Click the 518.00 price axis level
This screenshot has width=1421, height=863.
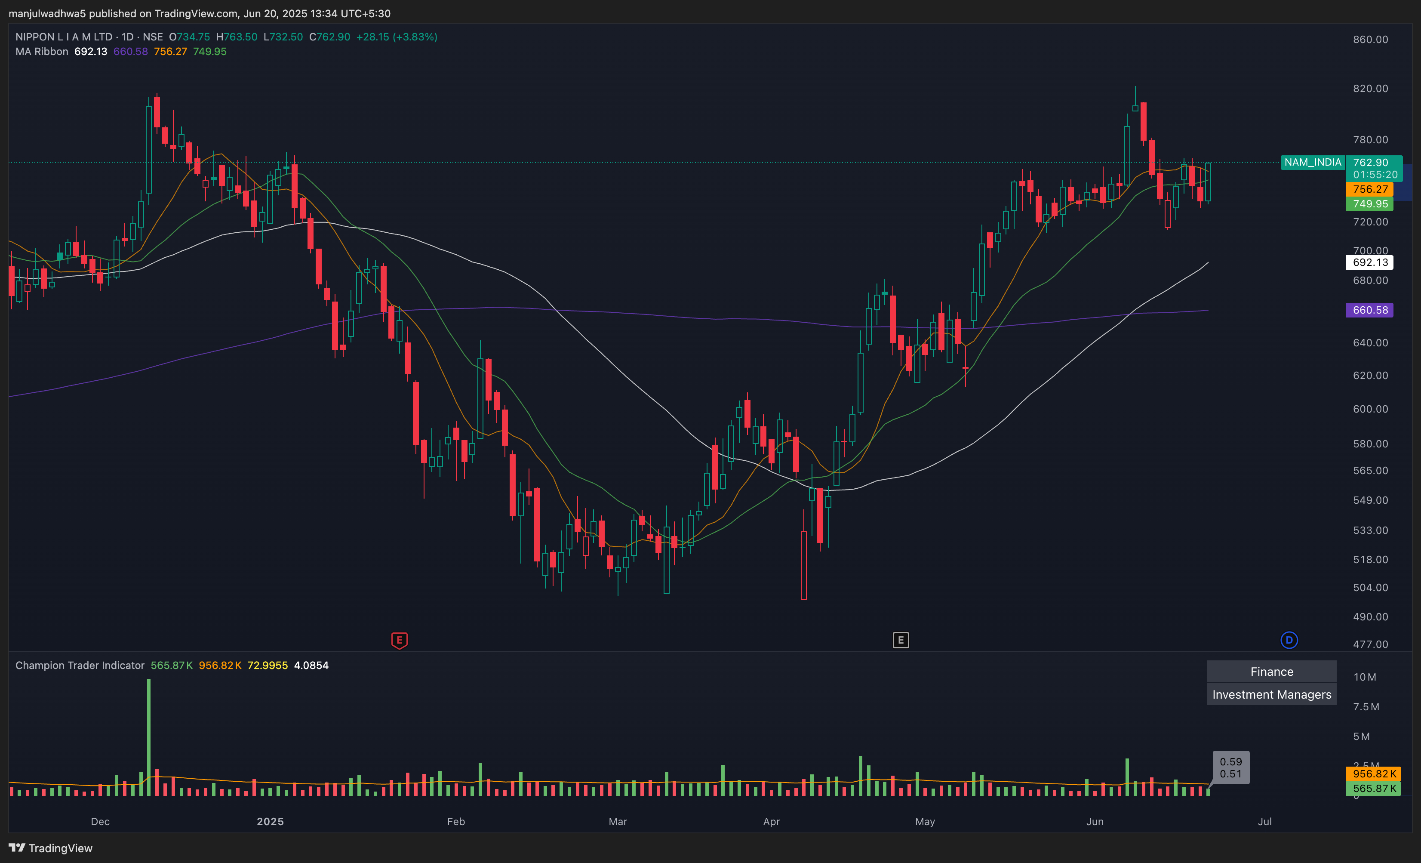[1370, 560]
